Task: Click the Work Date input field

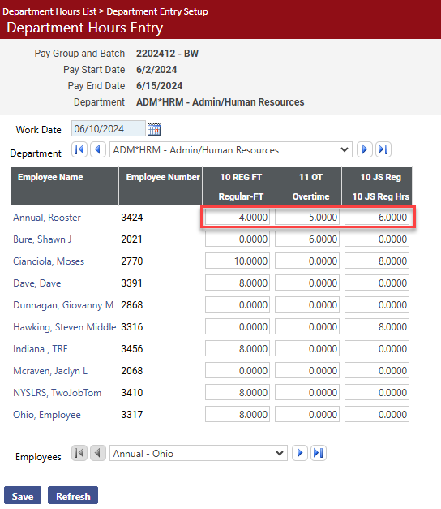Action: (109, 128)
